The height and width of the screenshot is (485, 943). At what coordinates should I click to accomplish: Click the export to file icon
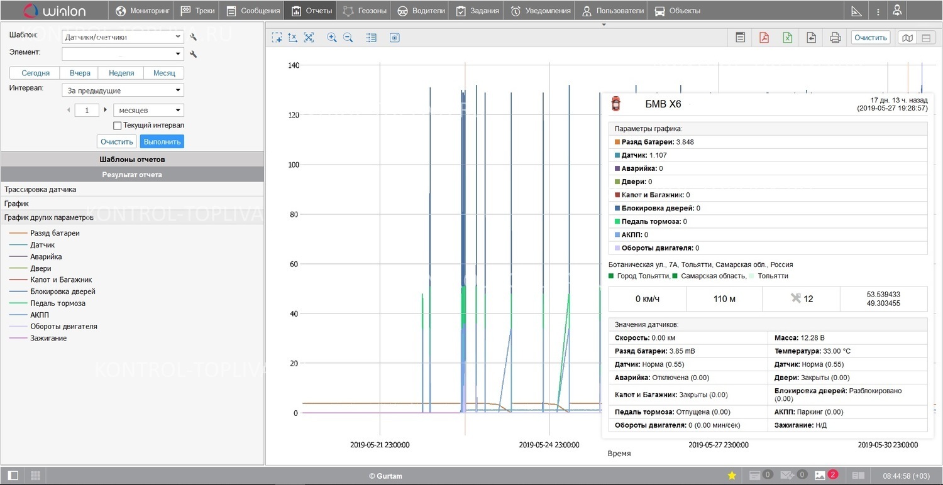click(812, 38)
